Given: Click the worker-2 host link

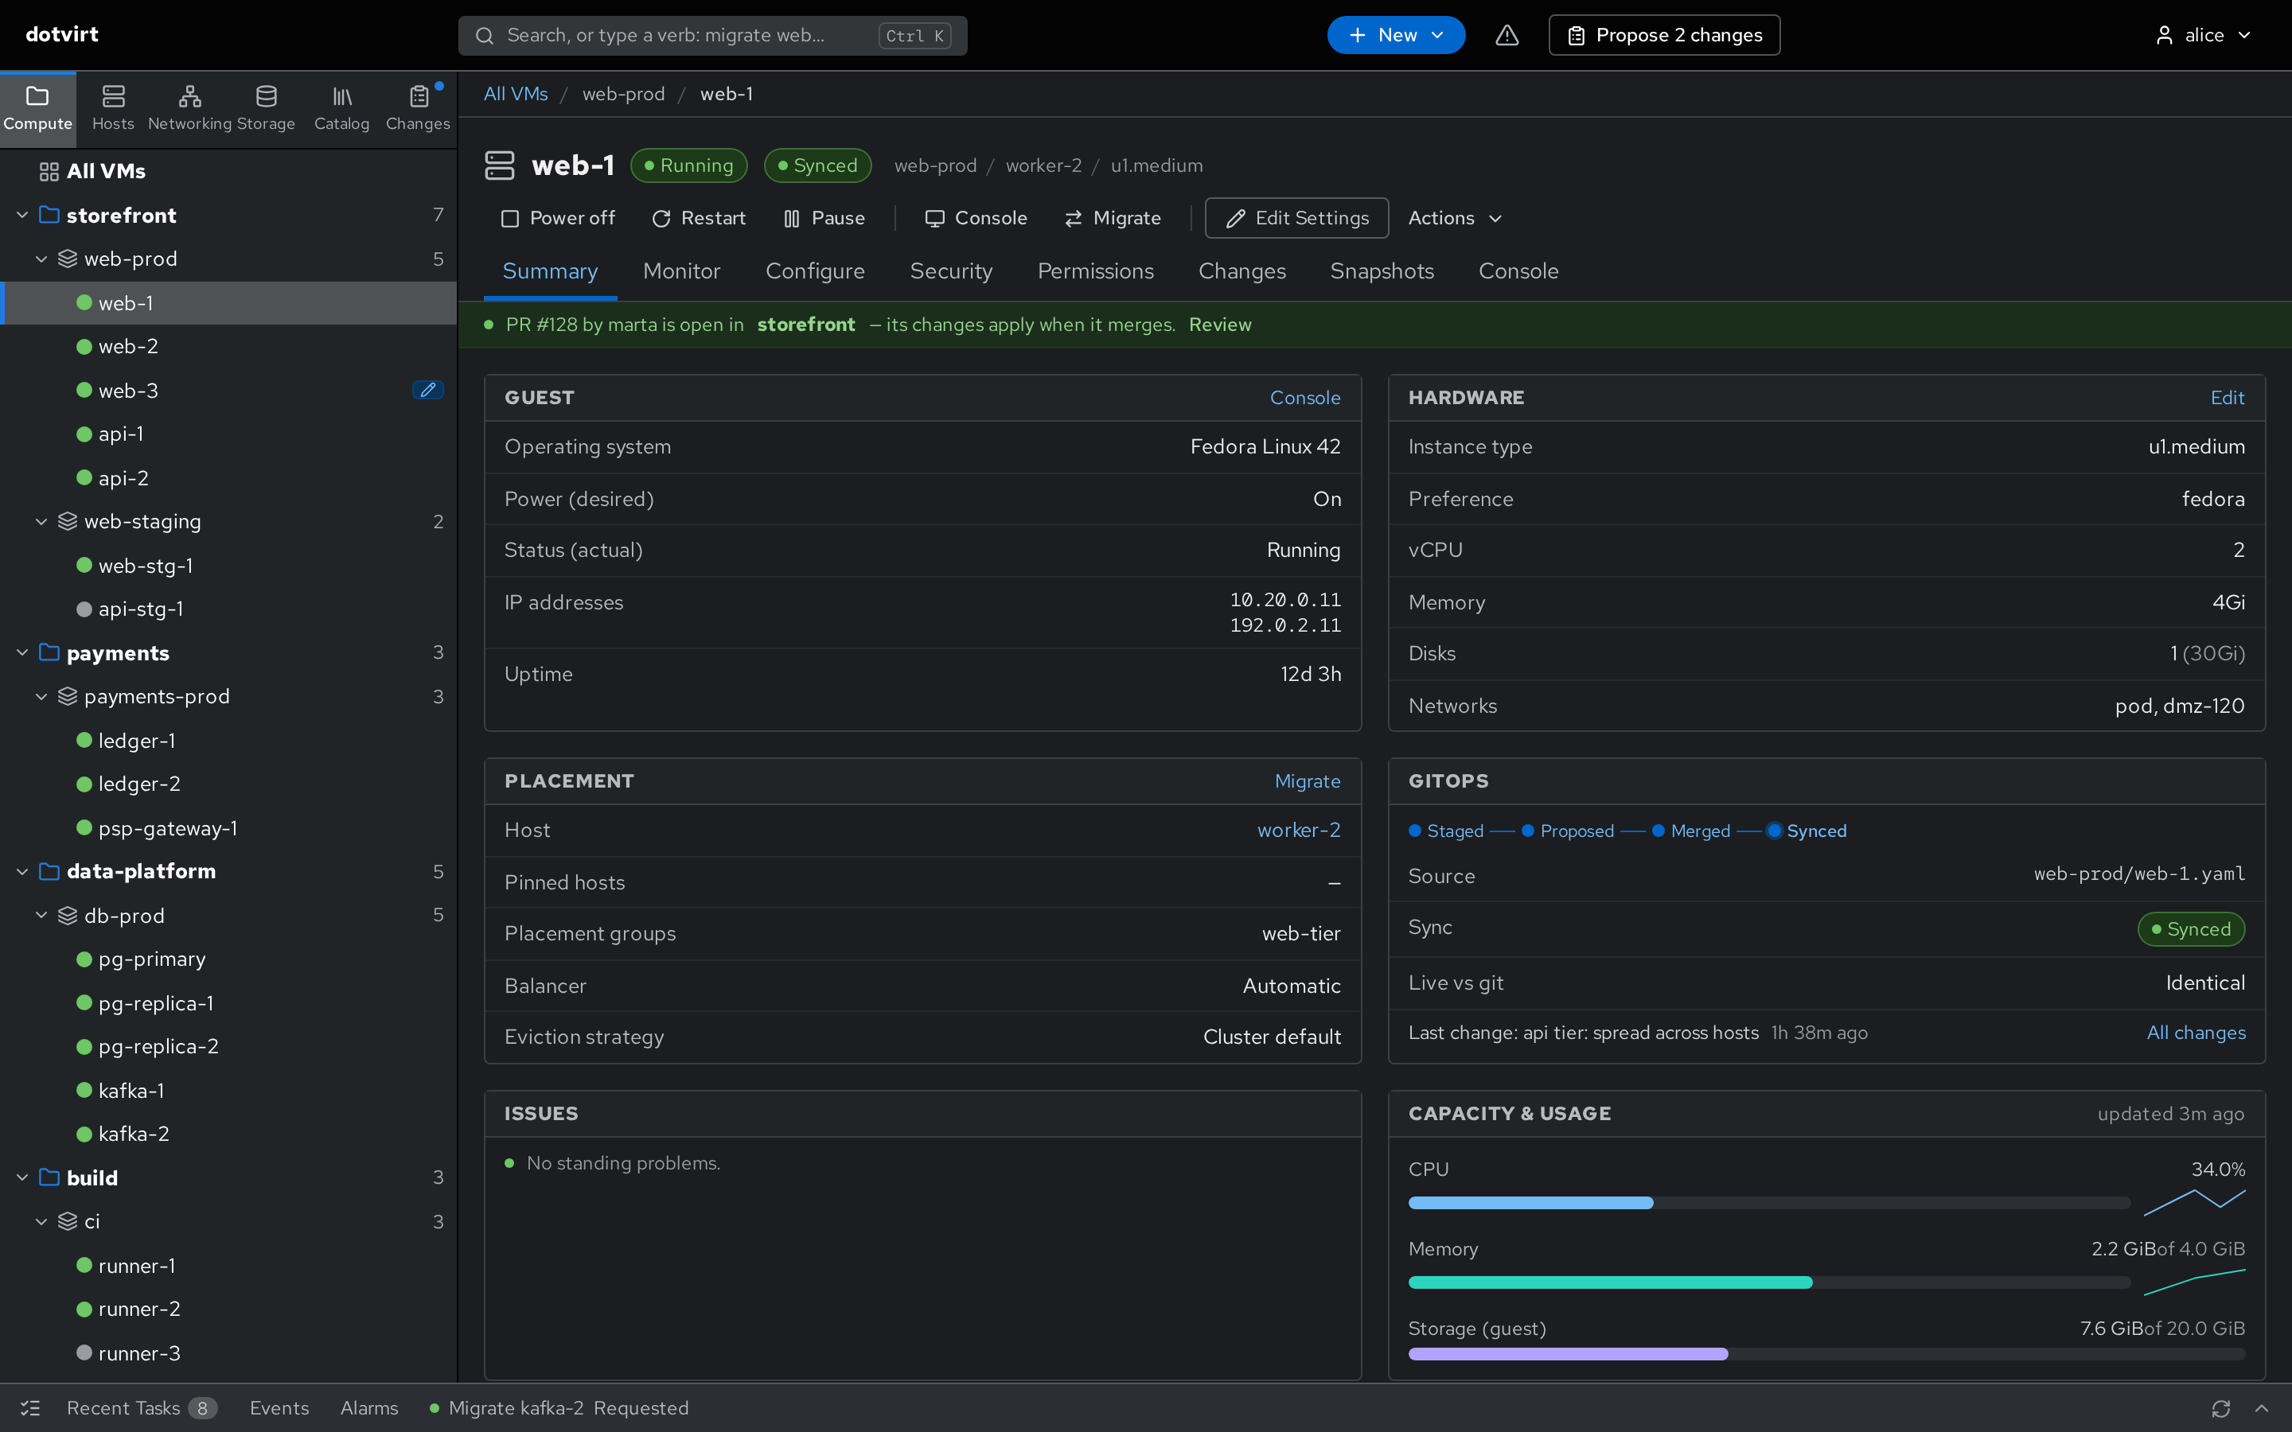Looking at the screenshot, I should [1299, 831].
